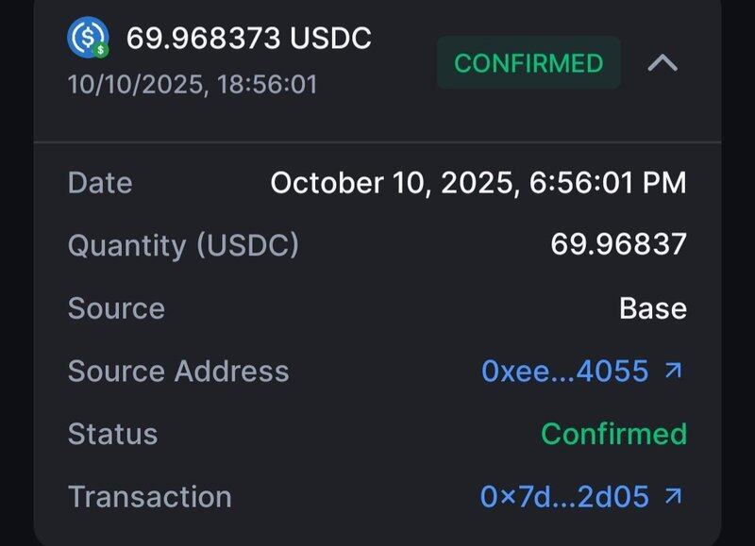Viewport: 755px width, 546px height.
Task: Click the external arrow icon beside the source address
Action: (x=673, y=371)
